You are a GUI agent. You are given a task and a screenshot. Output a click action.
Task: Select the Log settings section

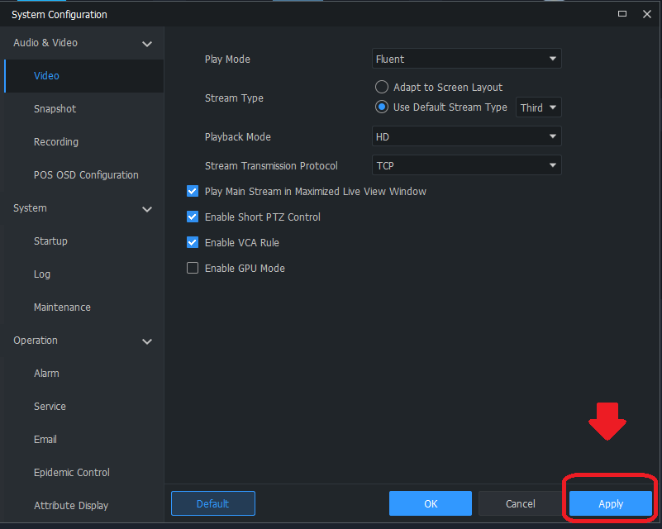point(41,274)
